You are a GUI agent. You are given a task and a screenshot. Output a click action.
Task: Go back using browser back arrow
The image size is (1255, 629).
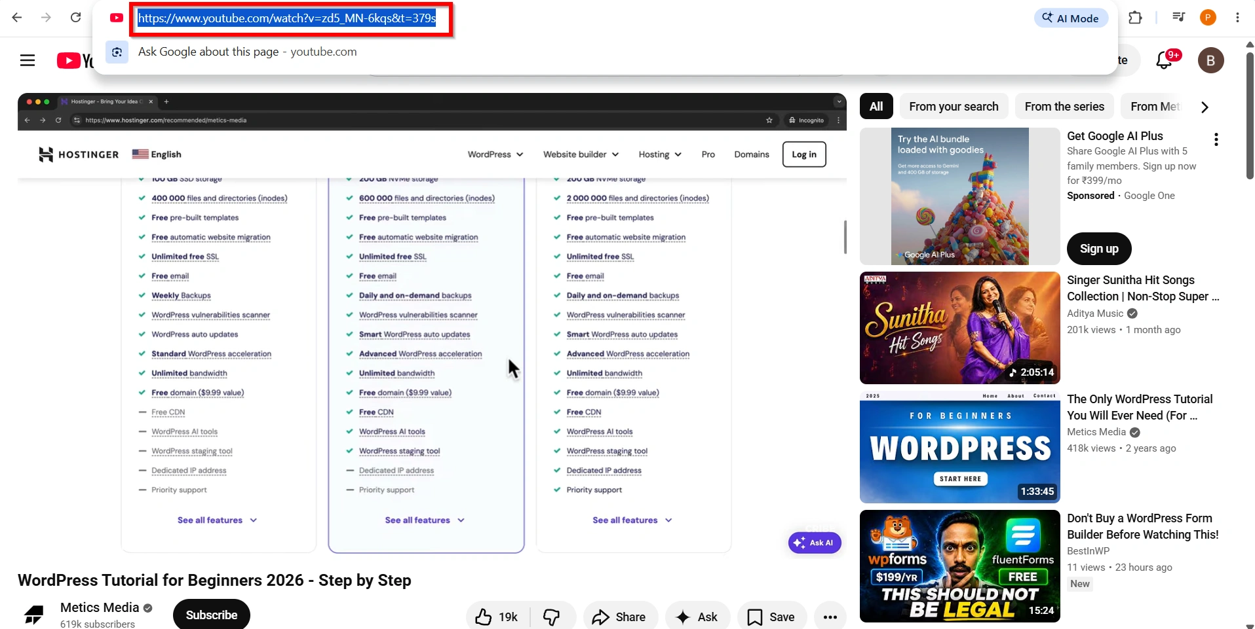pos(17,18)
